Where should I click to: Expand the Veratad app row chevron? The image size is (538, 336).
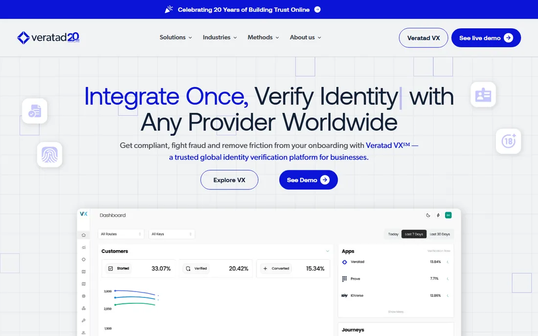click(448, 262)
